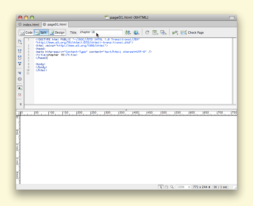Click the Select Parent Tag icon
This screenshot has width=253, height=206.
(20, 73)
